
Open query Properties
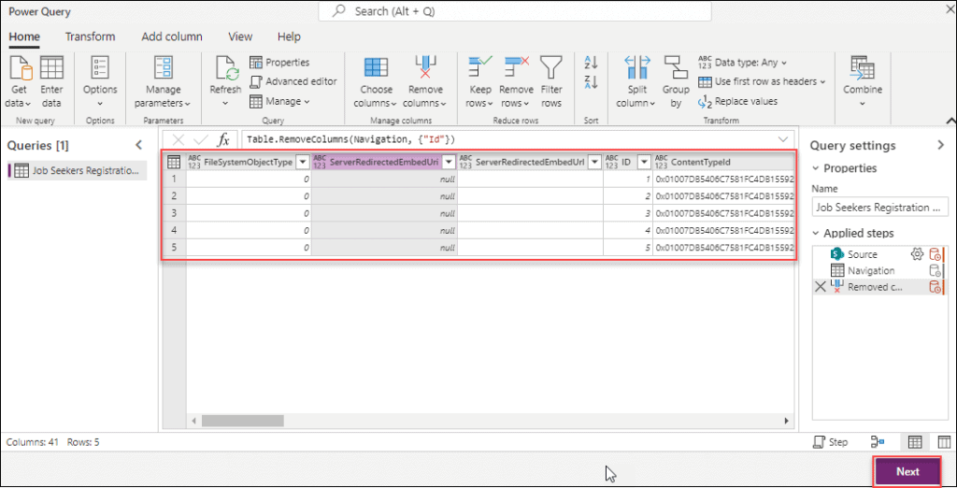coord(279,63)
